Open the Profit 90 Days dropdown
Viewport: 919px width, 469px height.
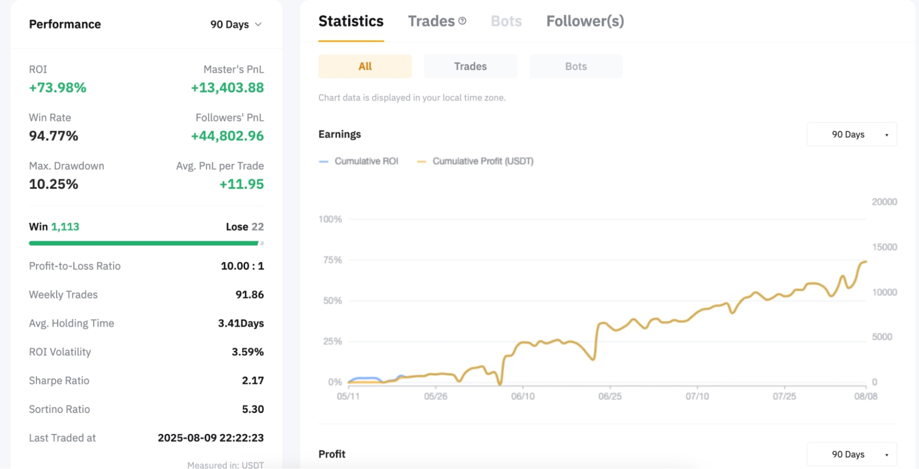click(x=852, y=454)
